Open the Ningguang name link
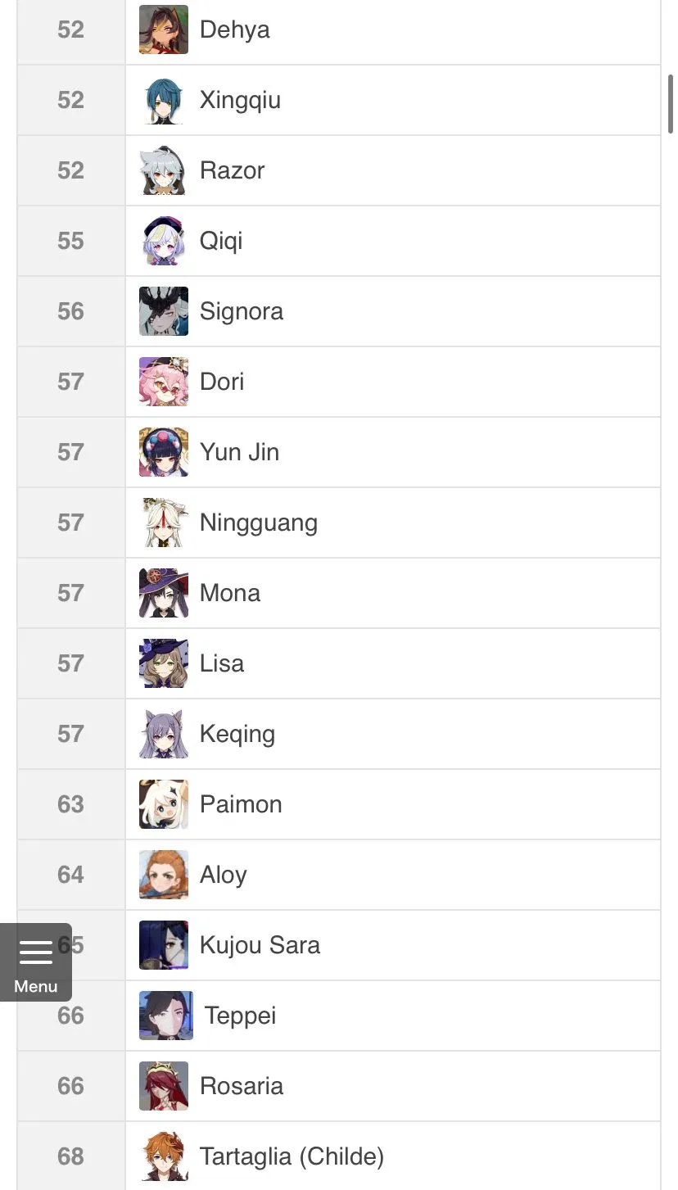 pyautogui.click(x=259, y=523)
